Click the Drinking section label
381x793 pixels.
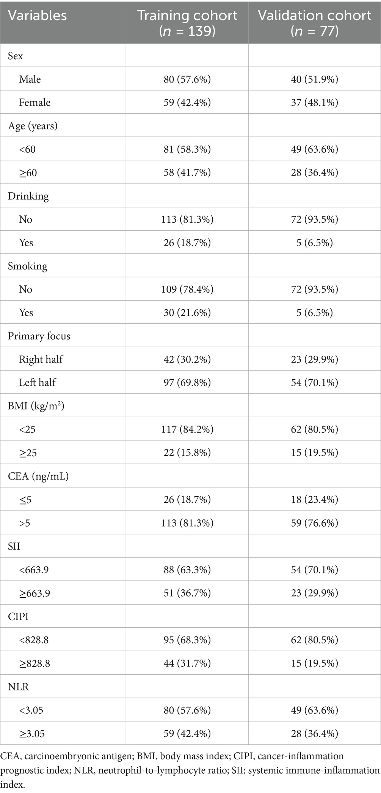(28, 196)
